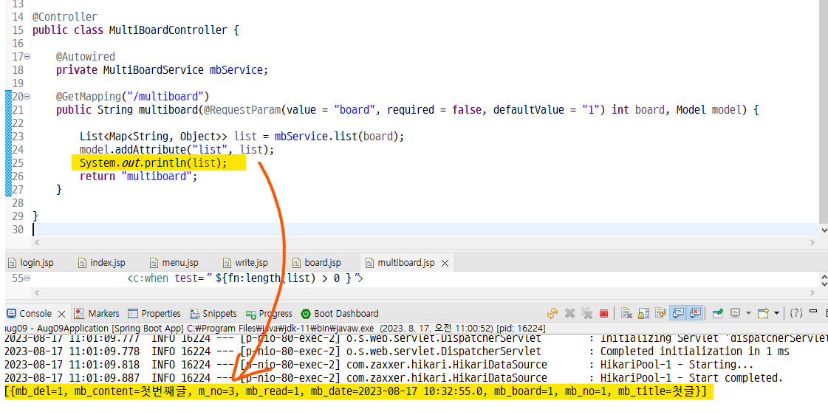Click the c:when test expression on line 55

245,278
